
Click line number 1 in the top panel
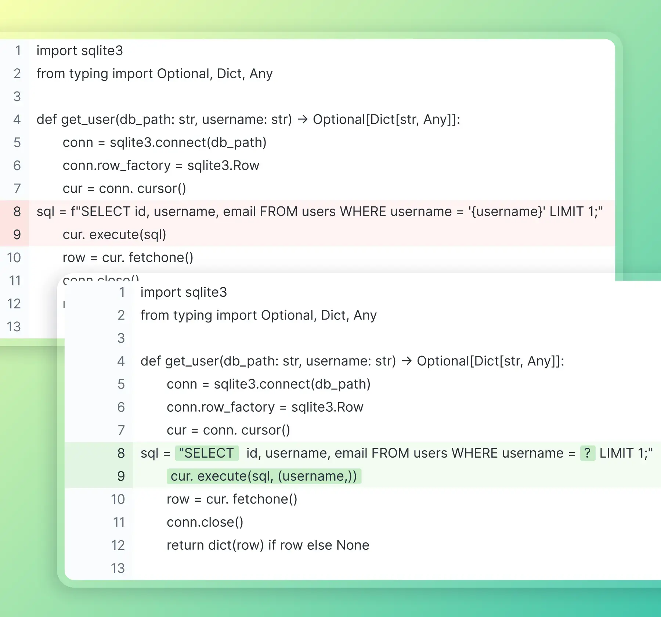pos(17,50)
